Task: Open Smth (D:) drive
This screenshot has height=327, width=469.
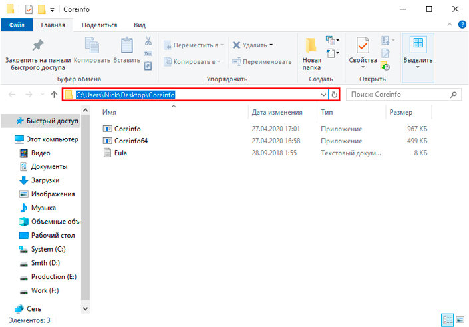Action: [x=41, y=263]
